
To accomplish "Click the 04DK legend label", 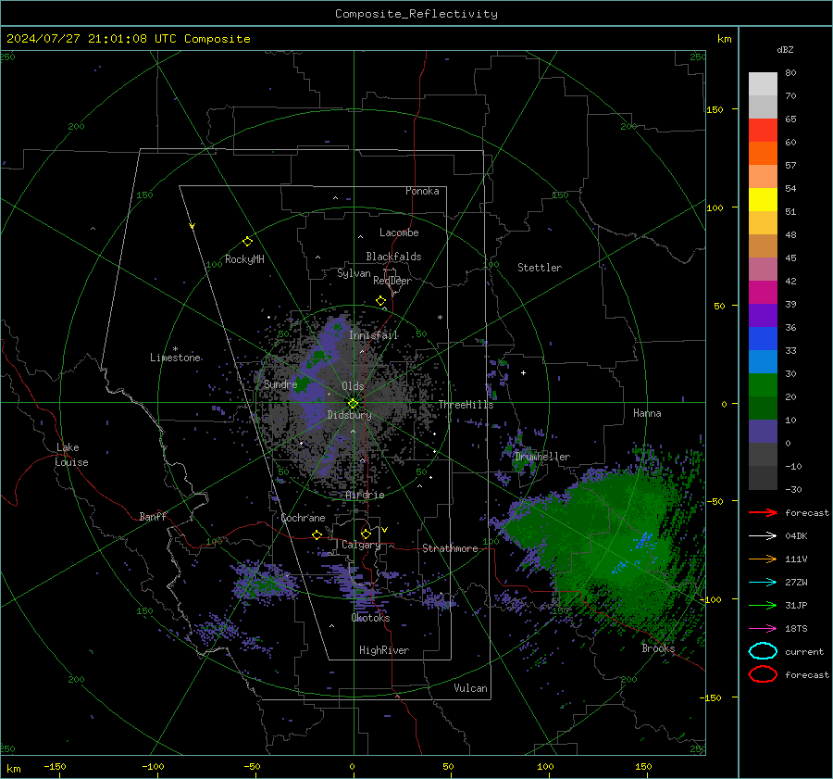I will coord(796,536).
